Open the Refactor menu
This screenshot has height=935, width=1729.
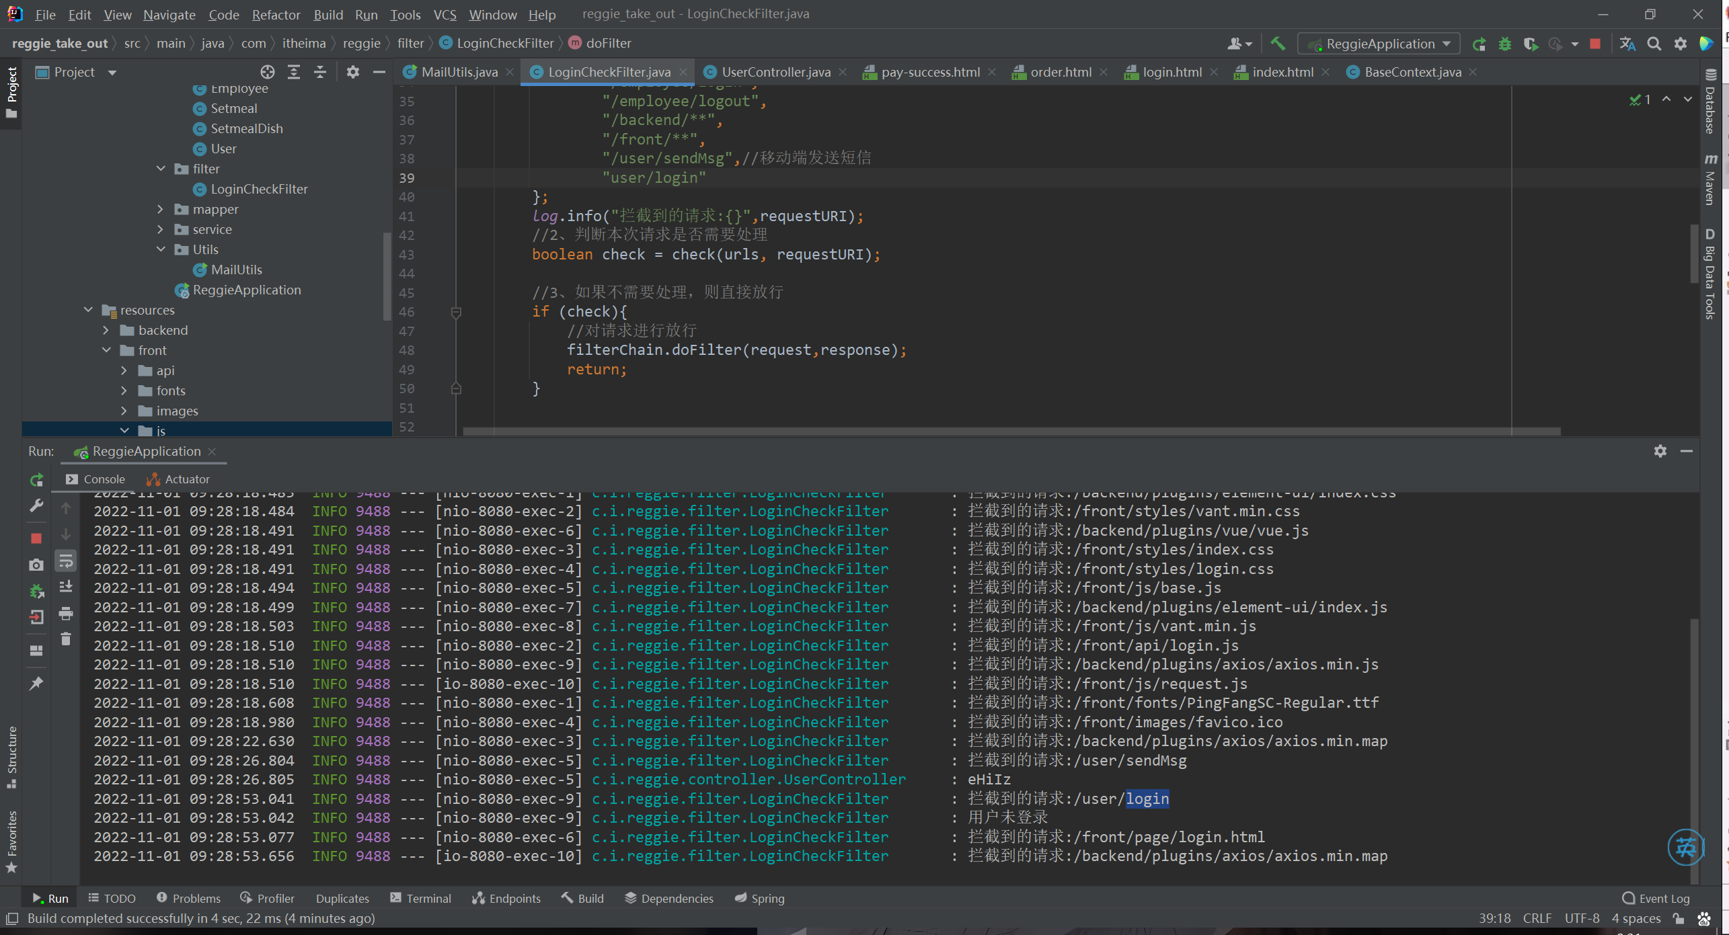[276, 14]
